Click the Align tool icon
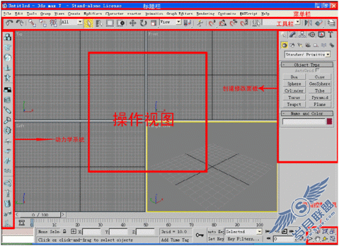This screenshot has width=339, height=246. (319, 23)
